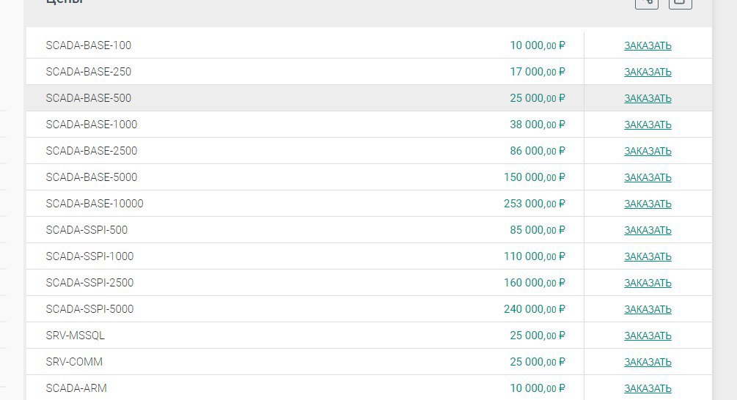Click the SRV-MSSQL price value

coord(538,335)
